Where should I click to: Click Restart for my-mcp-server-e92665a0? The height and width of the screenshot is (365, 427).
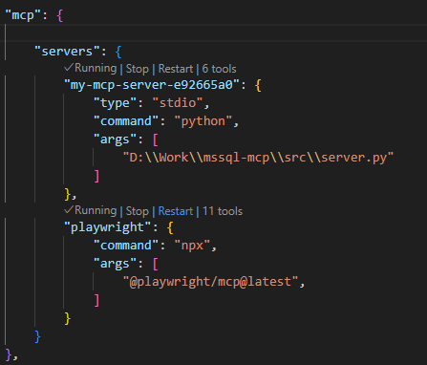(x=176, y=69)
